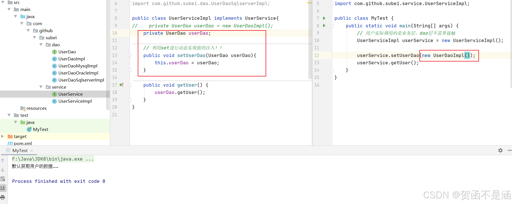Click 'private UserDao userDao;' line
Image resolution: width=512 pixels, height=204 pixels.
(x=177, y=33)
